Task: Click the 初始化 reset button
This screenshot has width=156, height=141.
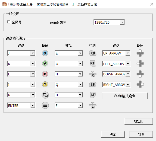Action: [x=139, y=121]
